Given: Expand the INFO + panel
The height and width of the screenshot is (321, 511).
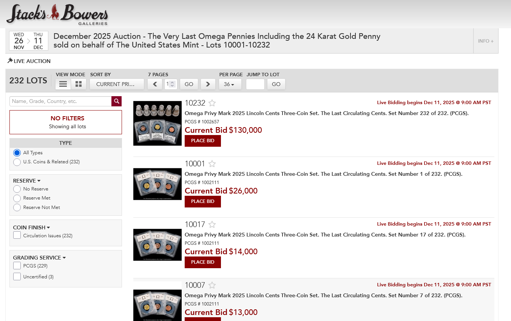Looking at the screenshot, I should coord(485,41).
